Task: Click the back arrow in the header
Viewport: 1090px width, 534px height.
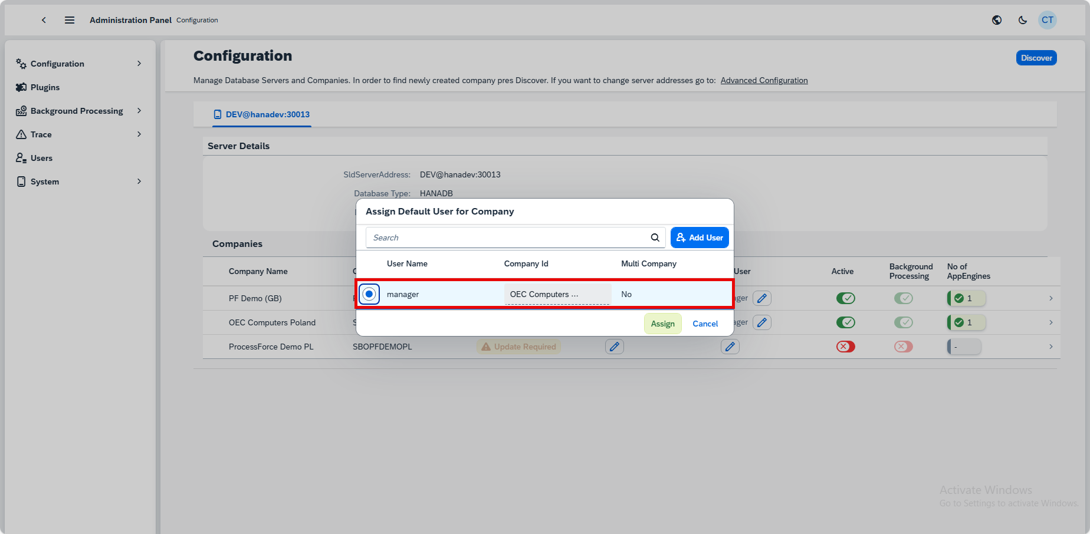Action: 44,19
